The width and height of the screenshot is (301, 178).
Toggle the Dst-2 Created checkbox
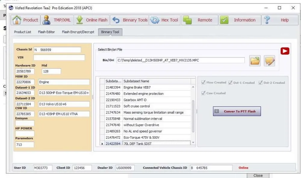[x=260, y=83]
